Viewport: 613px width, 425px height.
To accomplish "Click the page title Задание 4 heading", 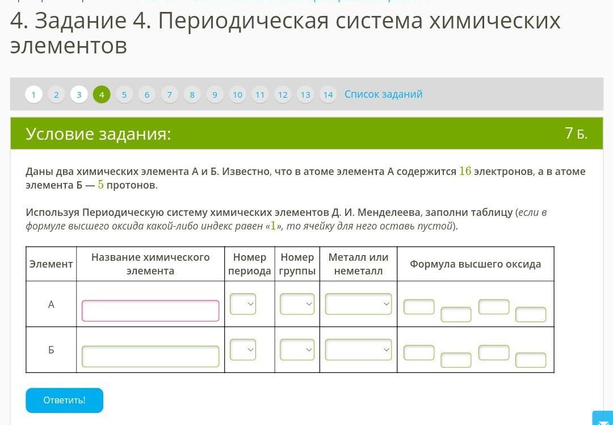I will [x=285, y=33].
